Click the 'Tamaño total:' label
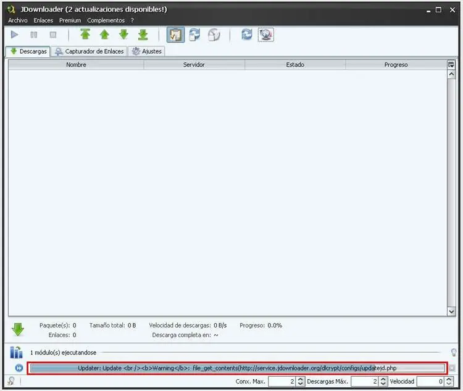Image resolution: width=463 pixels, height=391 pixels. [x=107, y=326]
